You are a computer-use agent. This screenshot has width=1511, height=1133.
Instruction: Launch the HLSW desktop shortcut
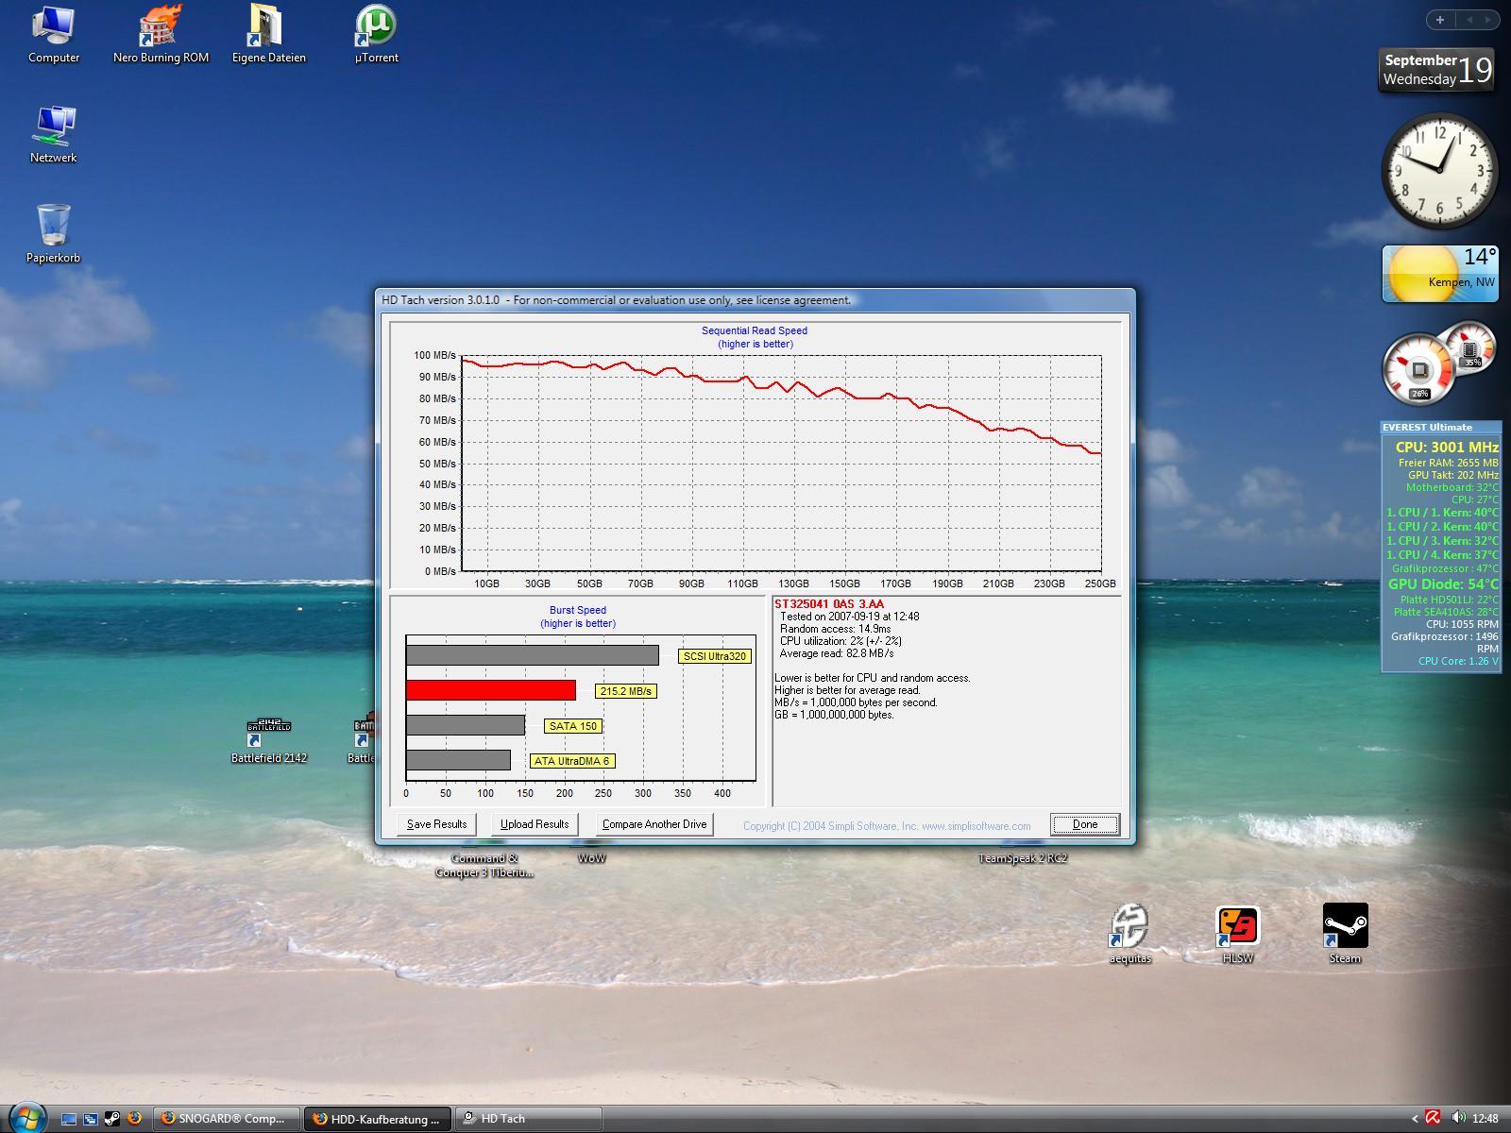[x=1237, y=933]
